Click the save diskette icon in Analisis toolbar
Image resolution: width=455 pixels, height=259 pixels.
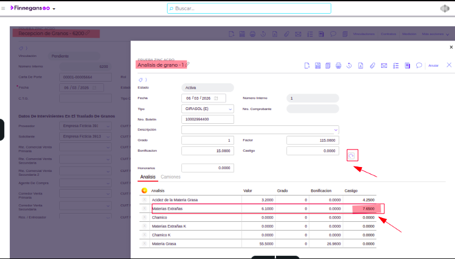click(x=318, y=66)
